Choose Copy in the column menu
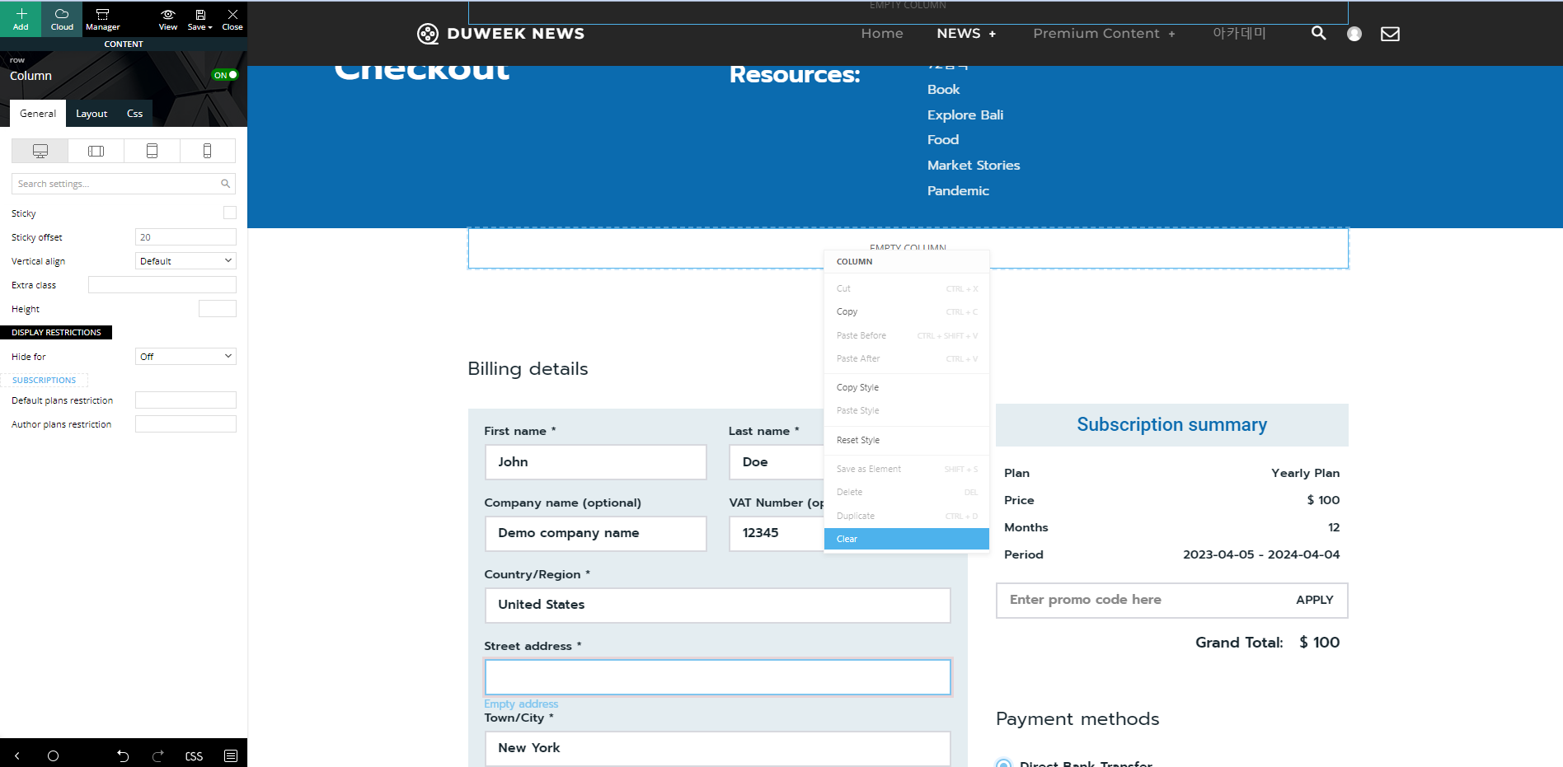The width and height of the screenshot is (1563, 767). (907, 312)
